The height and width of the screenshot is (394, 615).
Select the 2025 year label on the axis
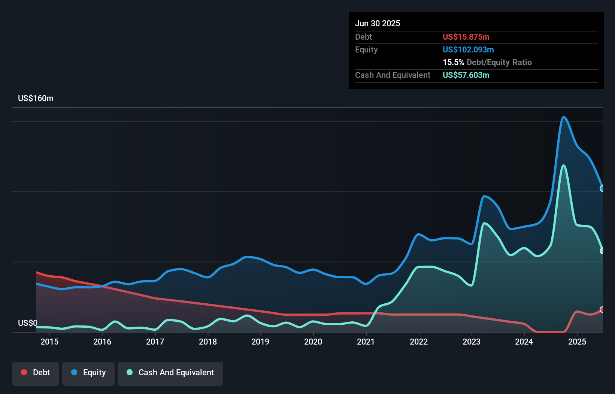point(577,342)
